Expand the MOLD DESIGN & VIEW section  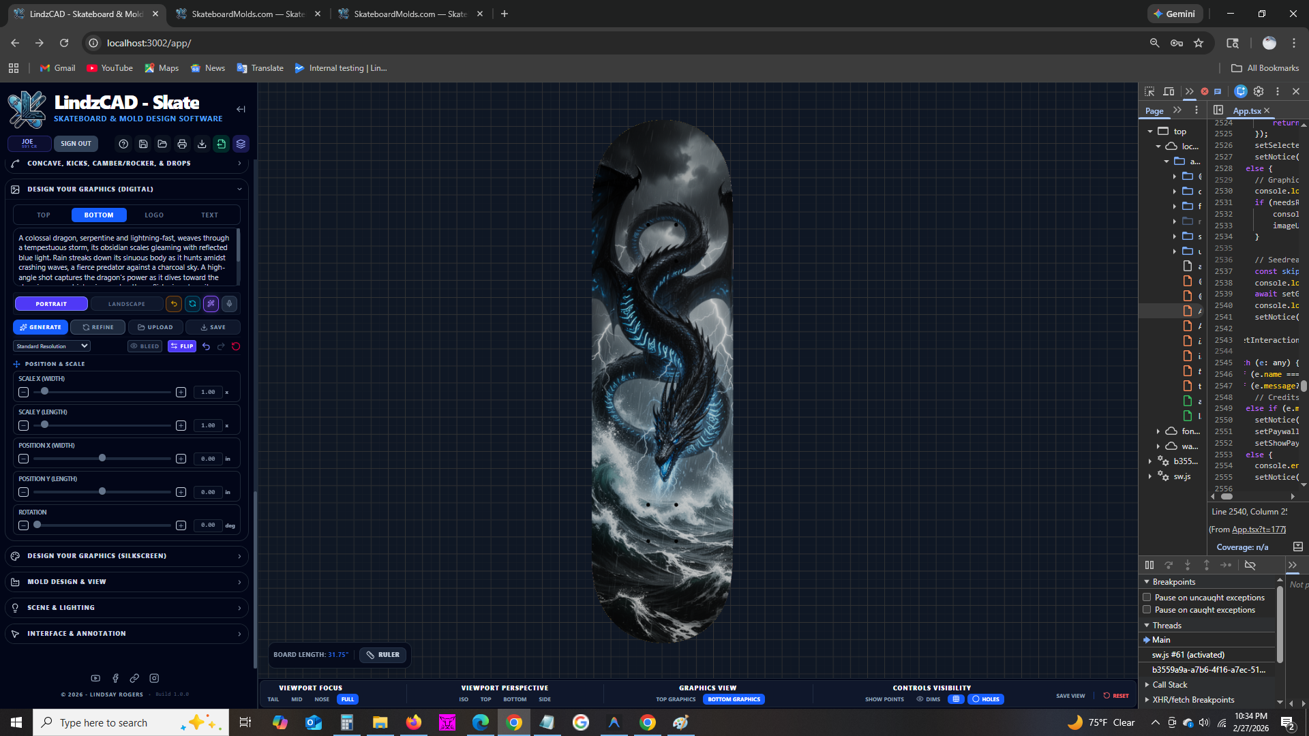pos(126,581)
